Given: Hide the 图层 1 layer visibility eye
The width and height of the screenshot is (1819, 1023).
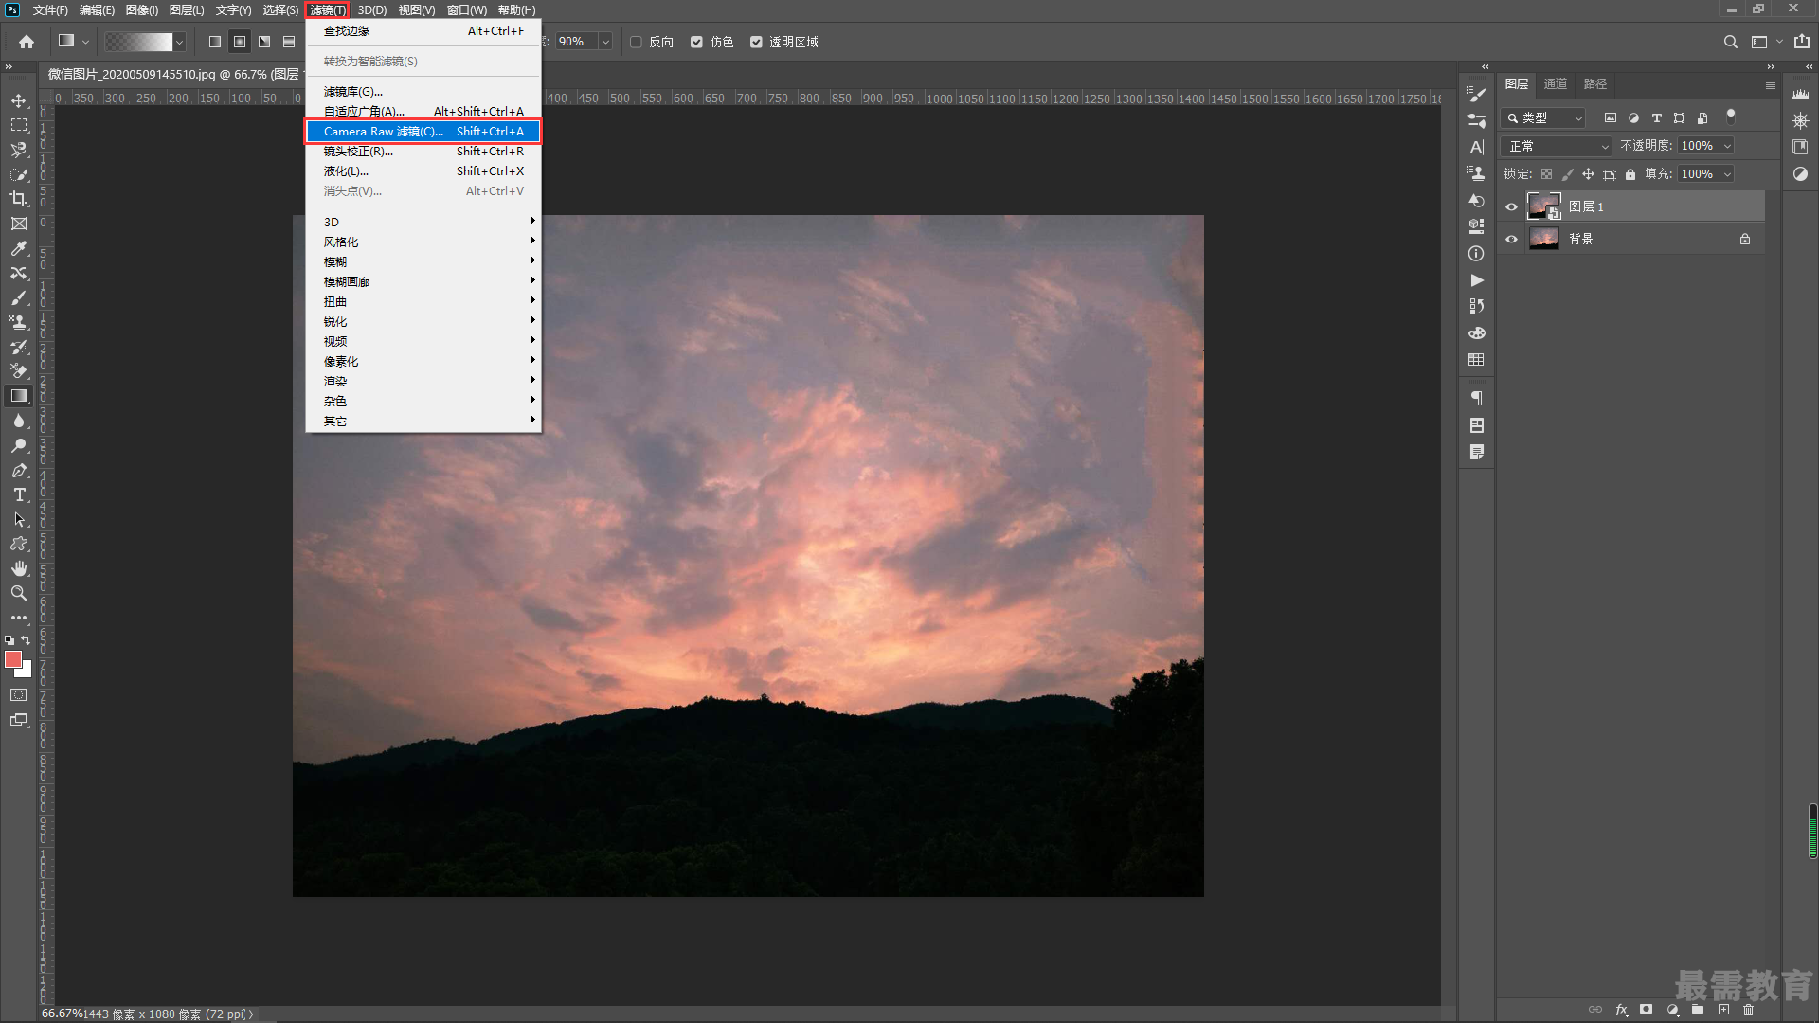Looking at the screenshot, I should 1512,206.
